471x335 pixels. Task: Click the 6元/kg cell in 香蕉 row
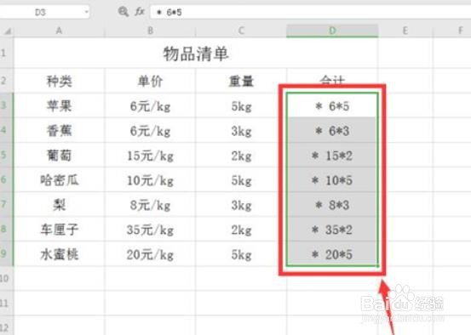tap(150, 130)
